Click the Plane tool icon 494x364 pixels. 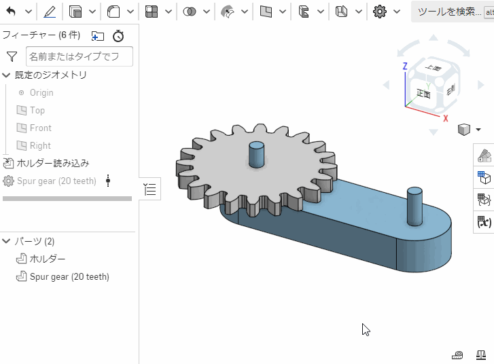click(x=266, y=12)
